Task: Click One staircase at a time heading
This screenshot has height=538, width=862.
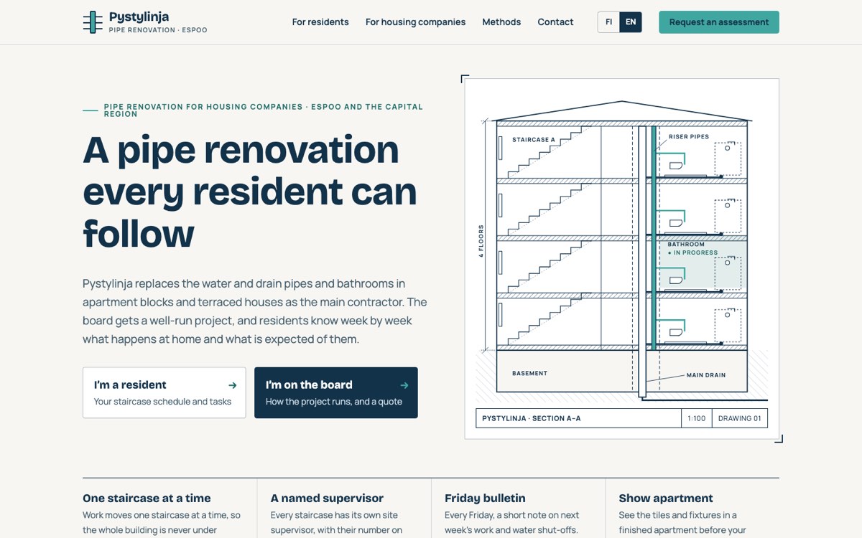Action: [x=147, y=499]
